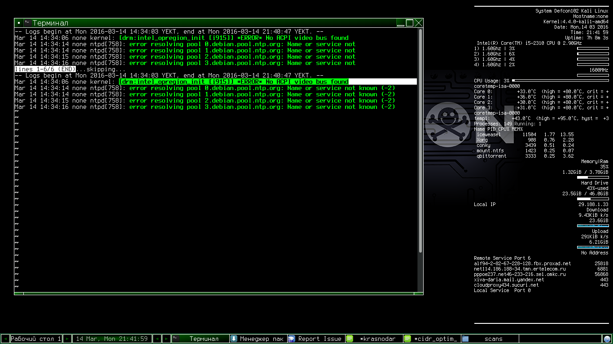This screenshot has width=613, height=344.
Task: Click the highlighted 'No ACPI video bus found' line
Action: point(233,82)
